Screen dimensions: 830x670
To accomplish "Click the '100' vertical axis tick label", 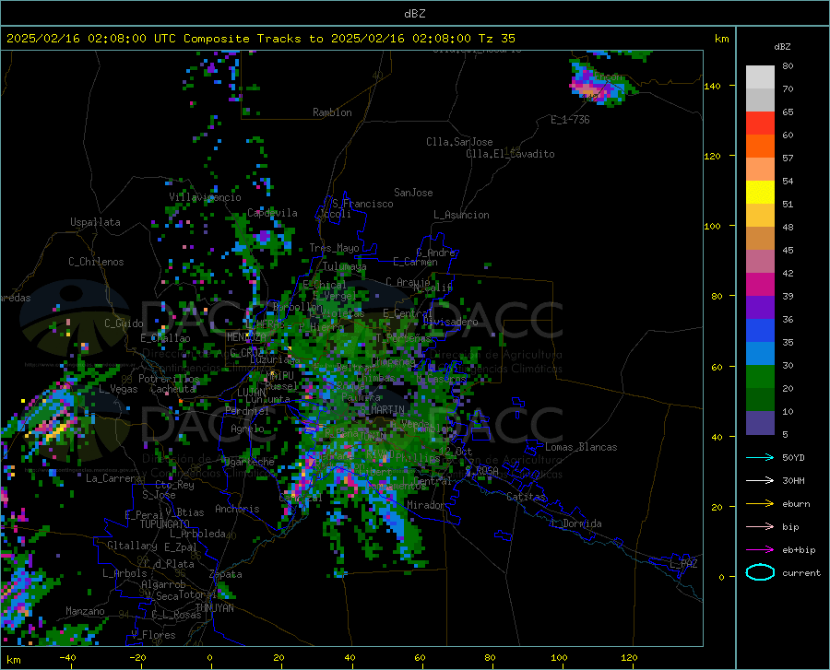I will [712, 226].
